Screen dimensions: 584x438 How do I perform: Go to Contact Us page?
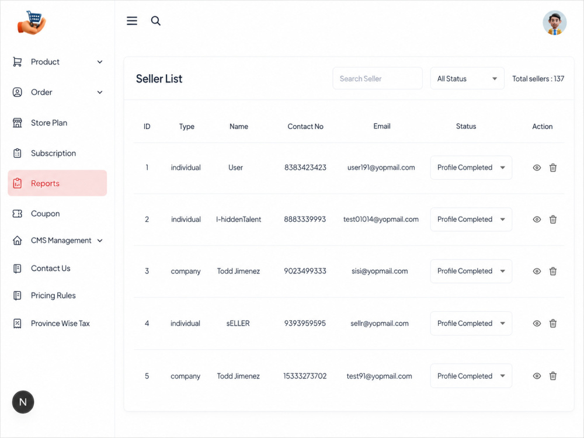pyautogui.click(x=57, y=269)
